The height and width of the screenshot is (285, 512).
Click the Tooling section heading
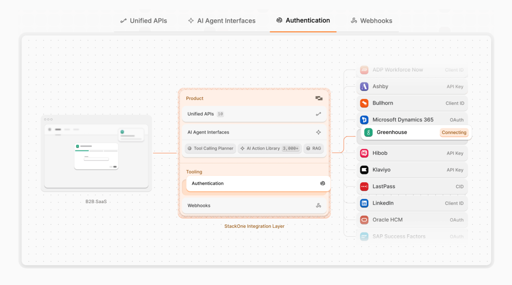[194, 172]
